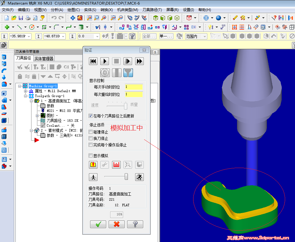Fast forward the verification
Viewport: 295px width, 242px height.
(x=139, y=61)
